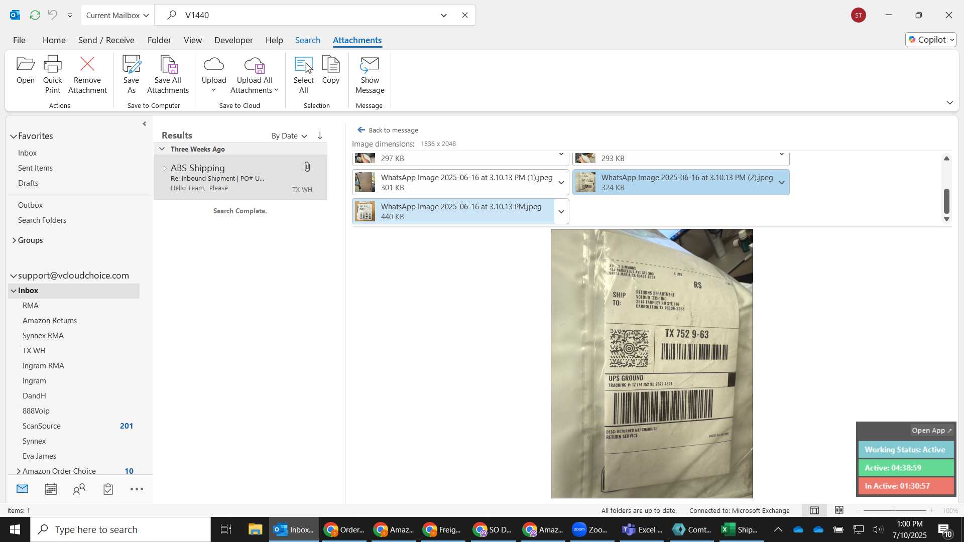Click attachment list vertical scrollbar
This screenshot has height=542, width=964.
tap(946, 201)
